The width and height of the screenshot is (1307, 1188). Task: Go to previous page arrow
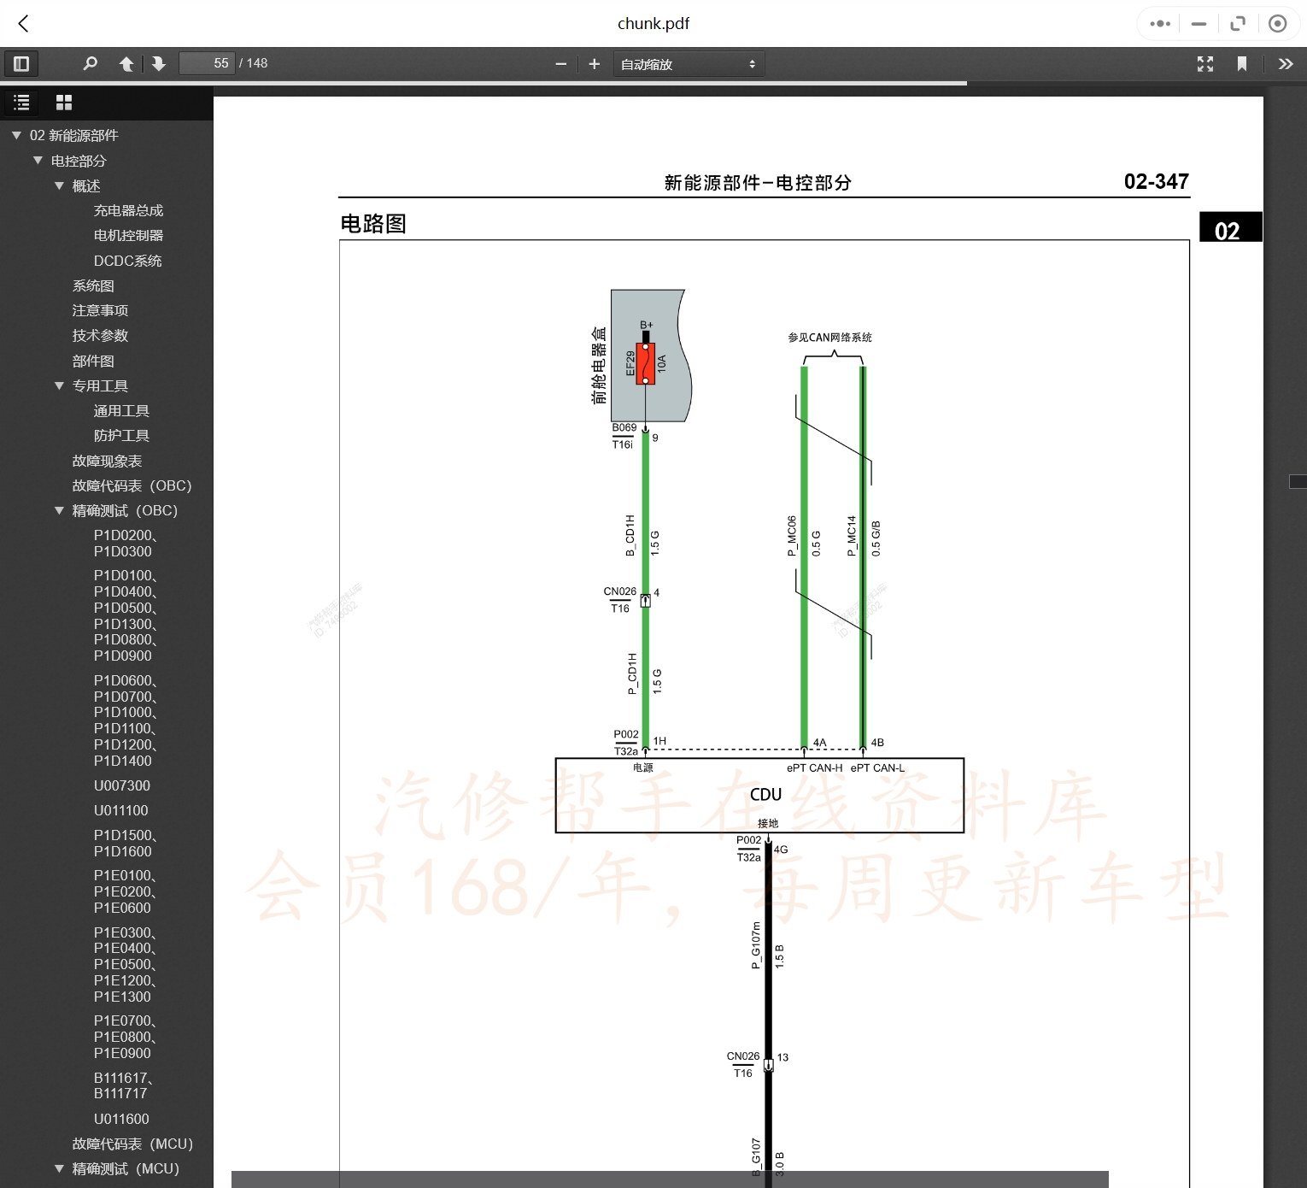(126, 63)
